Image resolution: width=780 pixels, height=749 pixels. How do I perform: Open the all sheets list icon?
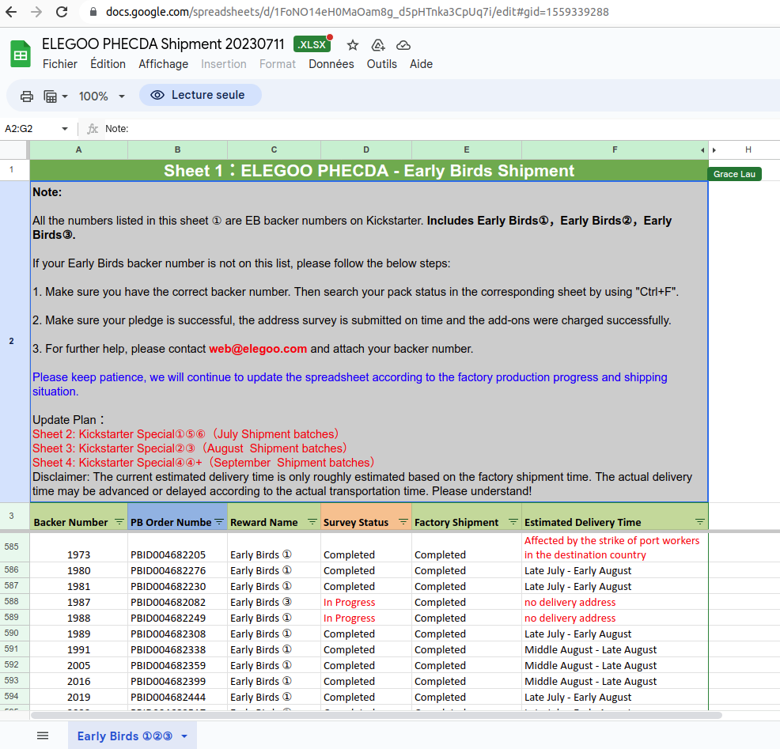[43, 736]
